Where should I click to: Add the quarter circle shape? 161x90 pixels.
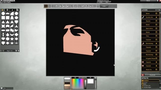click(12, 13)
